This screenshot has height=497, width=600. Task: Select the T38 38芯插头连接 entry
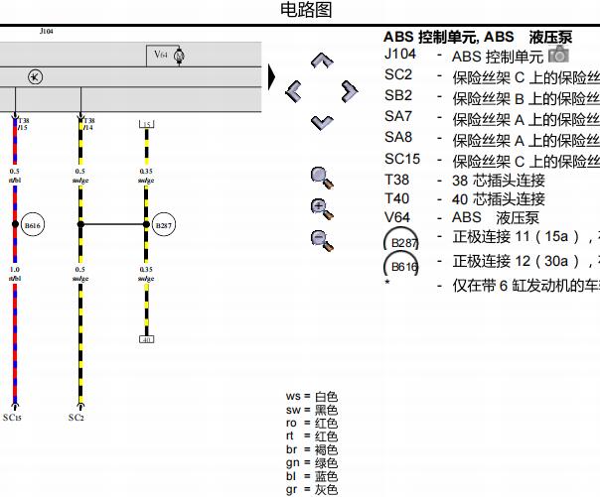tap(465, 180)
